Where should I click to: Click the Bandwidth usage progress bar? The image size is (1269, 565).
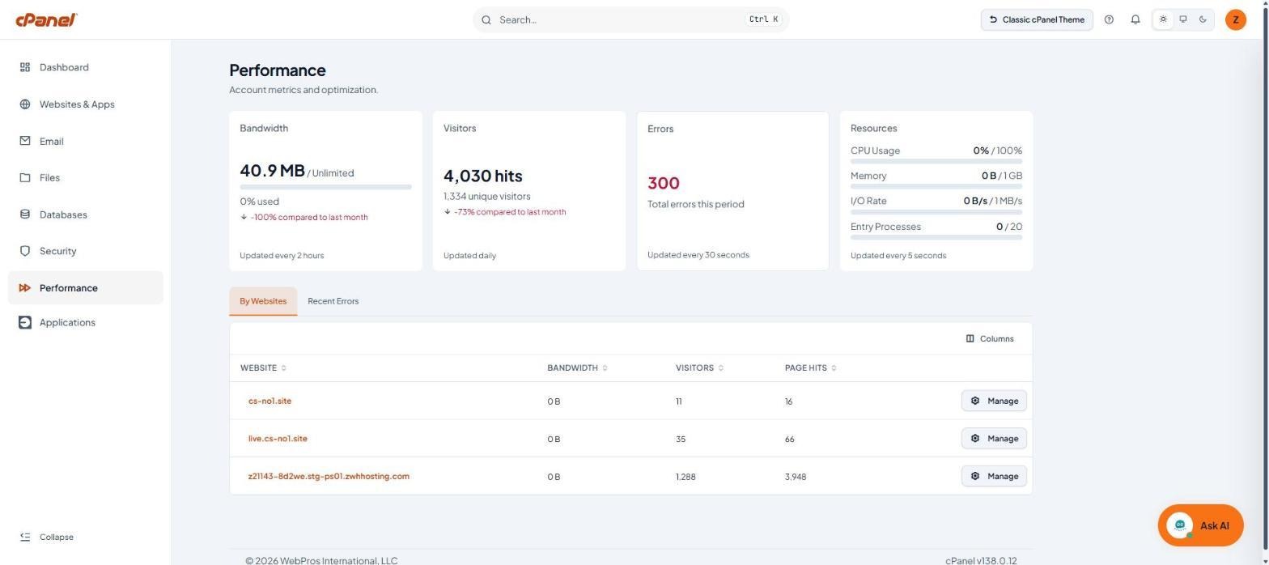point(325,187)
